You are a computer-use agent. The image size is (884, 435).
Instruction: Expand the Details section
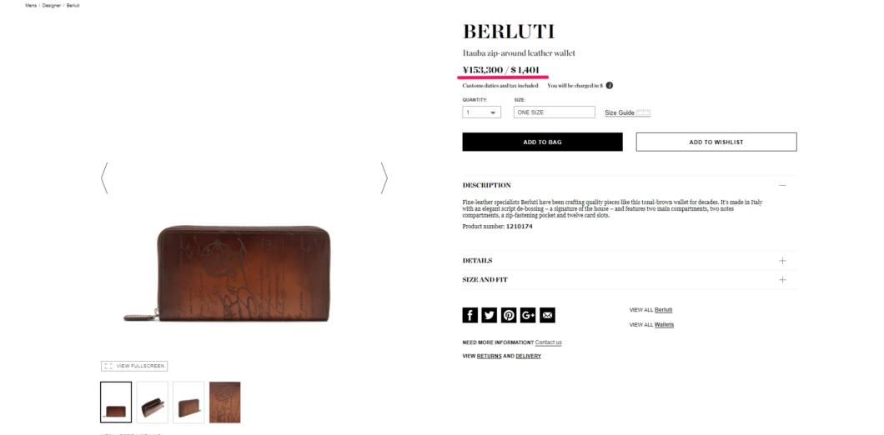[x=782, y=260]
